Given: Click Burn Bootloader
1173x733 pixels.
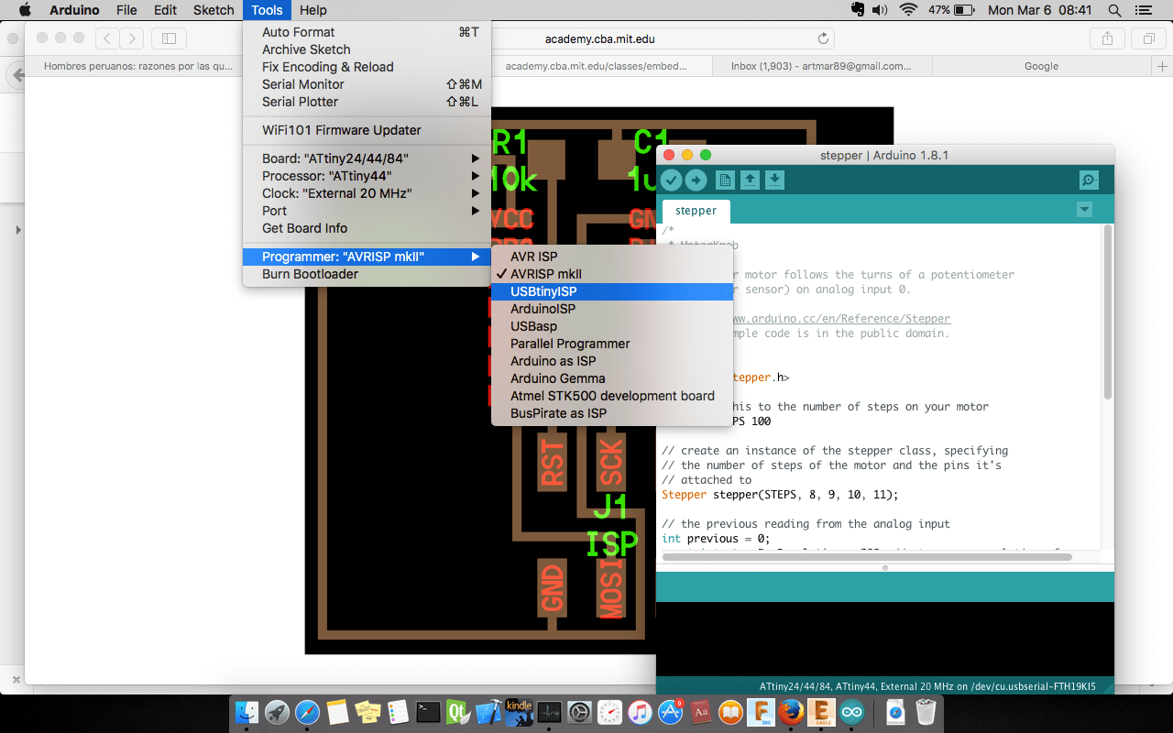Looking at the screenshot, I should tap(367, 274).
